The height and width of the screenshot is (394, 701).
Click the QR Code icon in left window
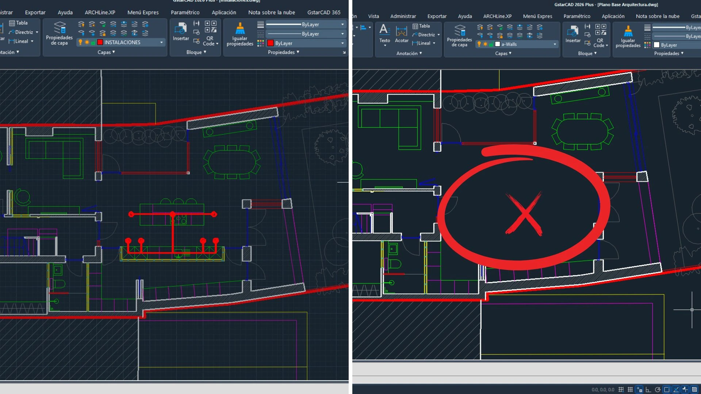pos(211,26)
